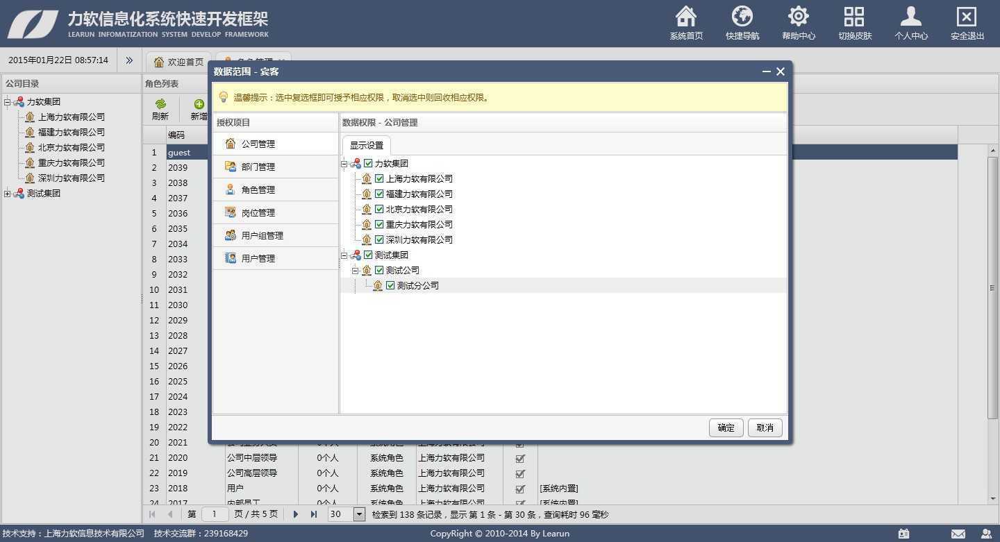The width and height of the screenshot is (1000, 542).
Task: Expand 测试集团 in 公司目录 sidebar
Action: click(8, 194)
